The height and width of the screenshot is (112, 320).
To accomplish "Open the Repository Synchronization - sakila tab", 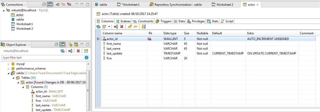I will coord(178,4).
